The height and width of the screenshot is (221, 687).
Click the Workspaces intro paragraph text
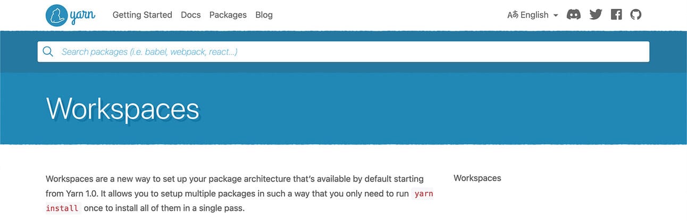coord(239,193)
